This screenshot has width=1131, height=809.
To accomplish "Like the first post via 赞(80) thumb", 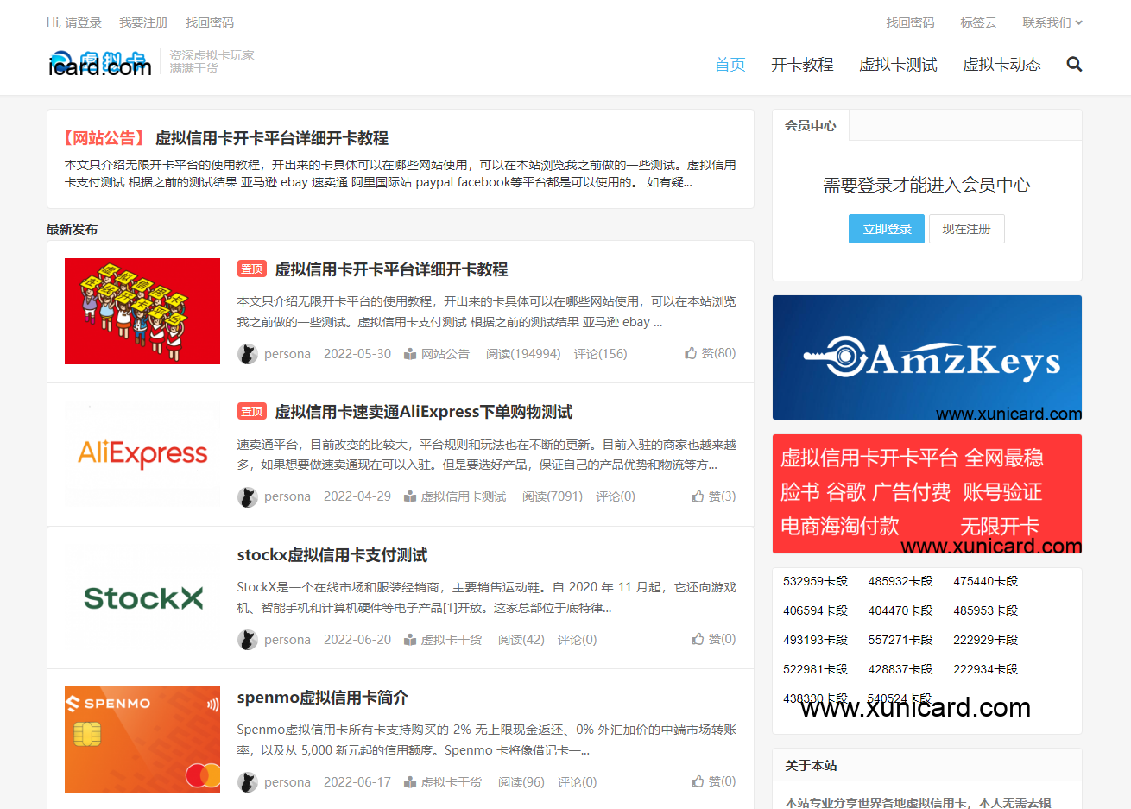I will tap(710, 353).
